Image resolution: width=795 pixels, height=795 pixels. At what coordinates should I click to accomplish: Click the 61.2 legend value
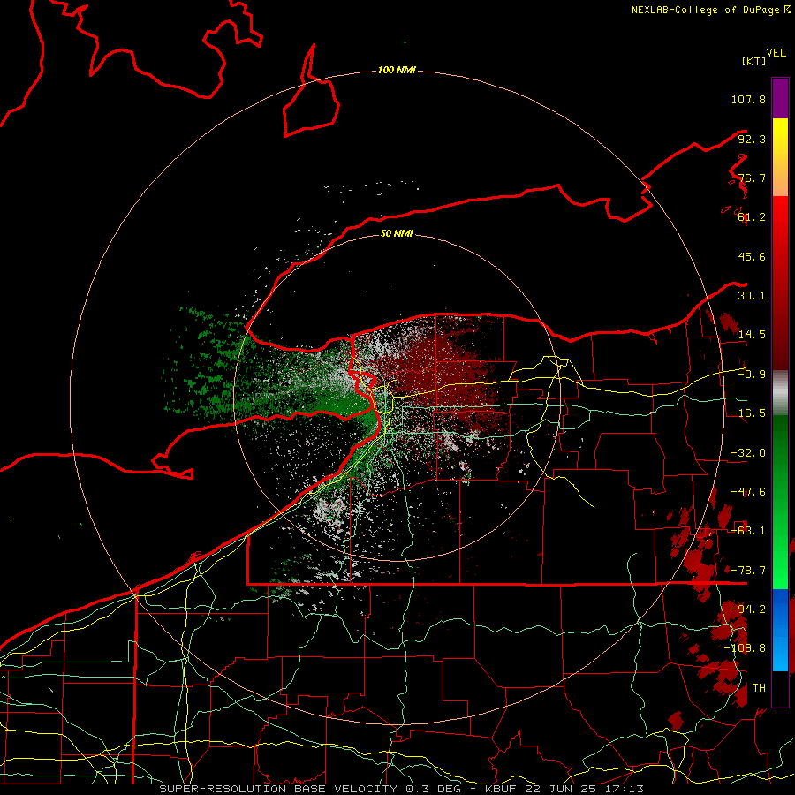752,217
